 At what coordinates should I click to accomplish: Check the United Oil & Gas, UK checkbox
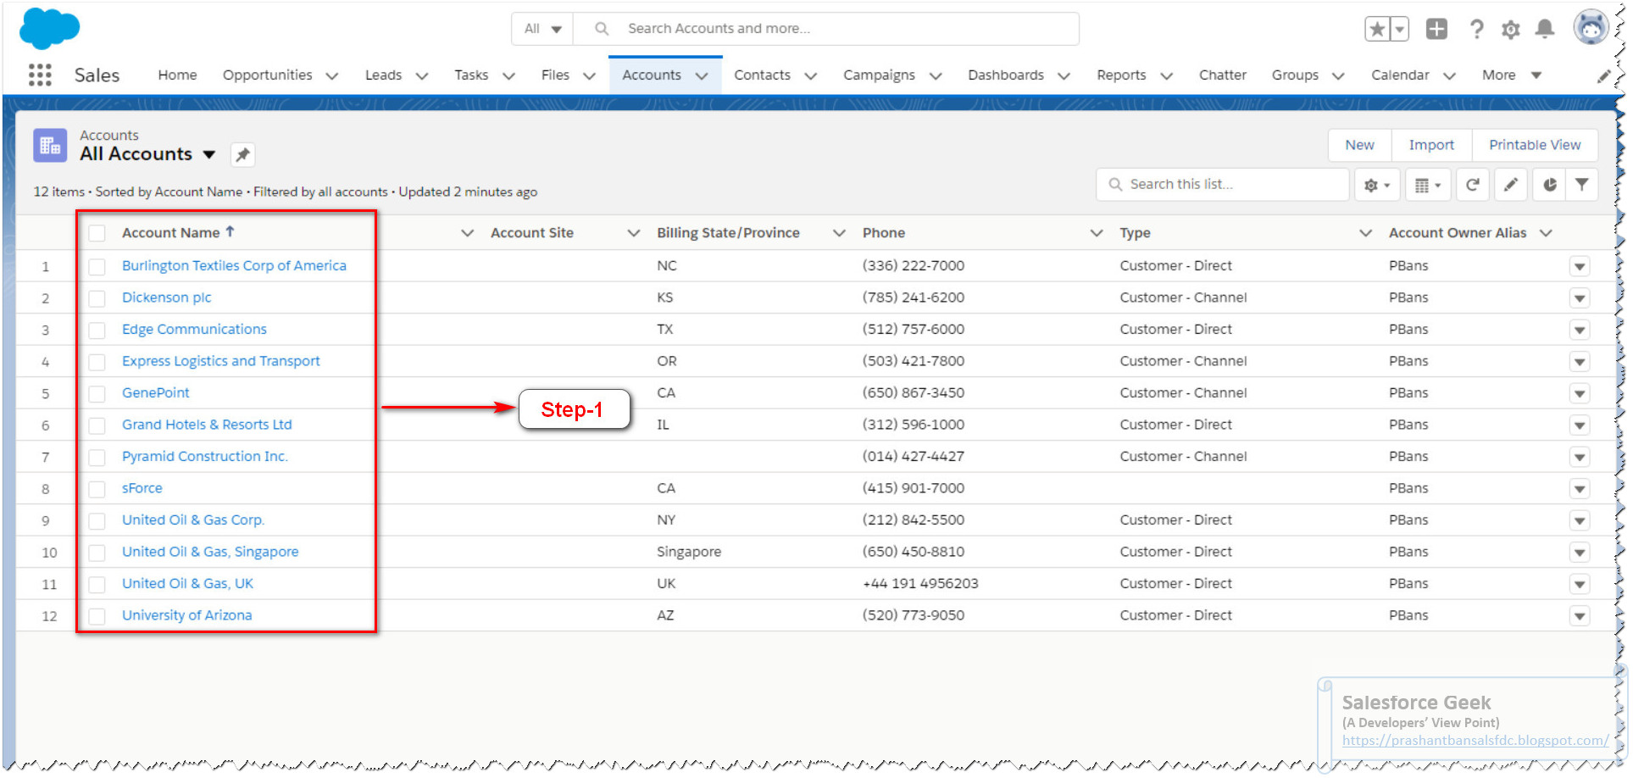tap(97, 584)
